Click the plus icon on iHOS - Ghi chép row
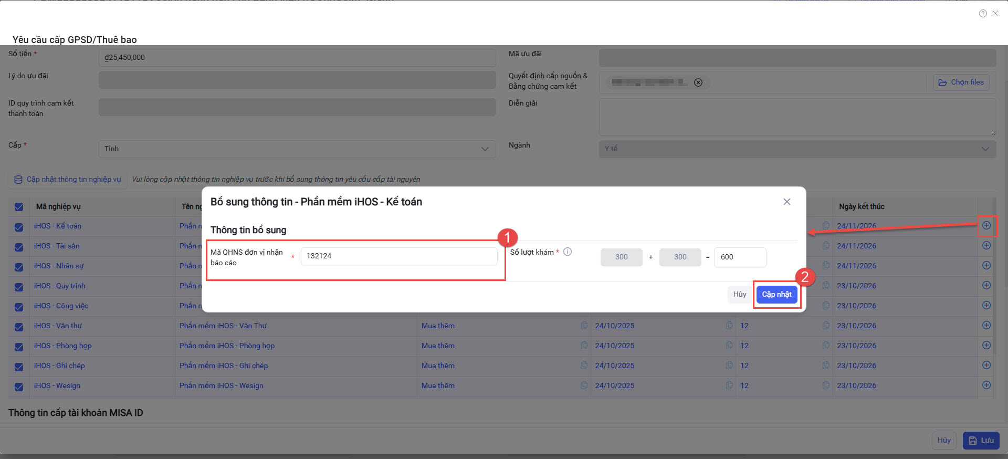Image resolution: width=1008 pixels, height=459 pixels. [986, 365]
